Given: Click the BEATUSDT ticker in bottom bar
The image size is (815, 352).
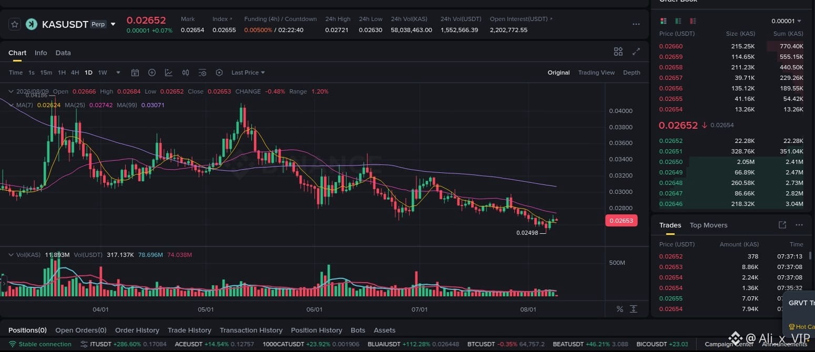Looking at the screenshot, I should (x=590, y=344).
